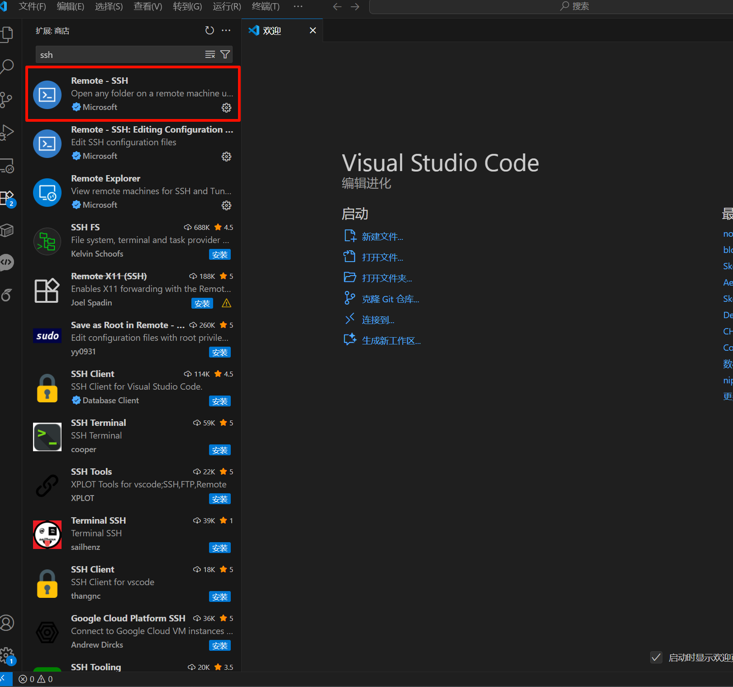Open the extensions view more actions menu

226,30
